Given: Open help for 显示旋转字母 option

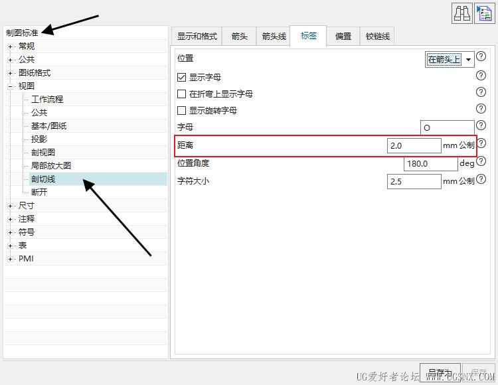Looking at the screenshot, I should point(481,109).
